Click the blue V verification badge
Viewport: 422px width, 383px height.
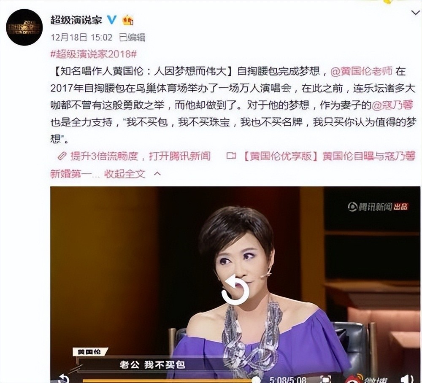click(112, 20)
